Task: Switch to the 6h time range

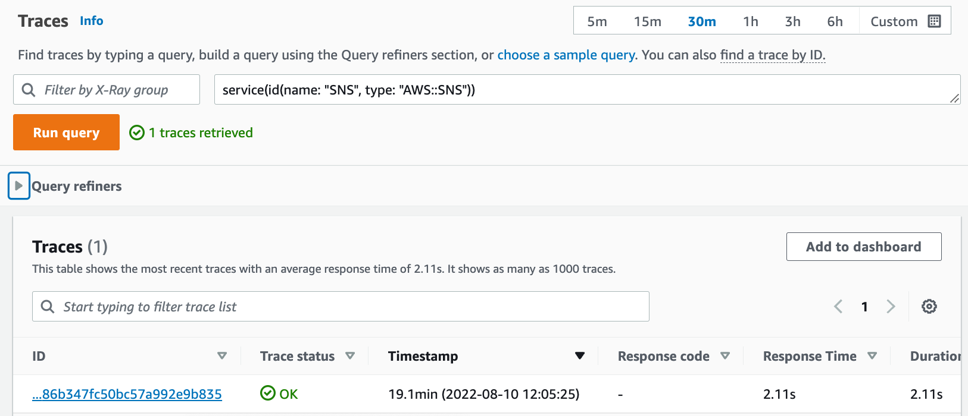Action: 835,21
